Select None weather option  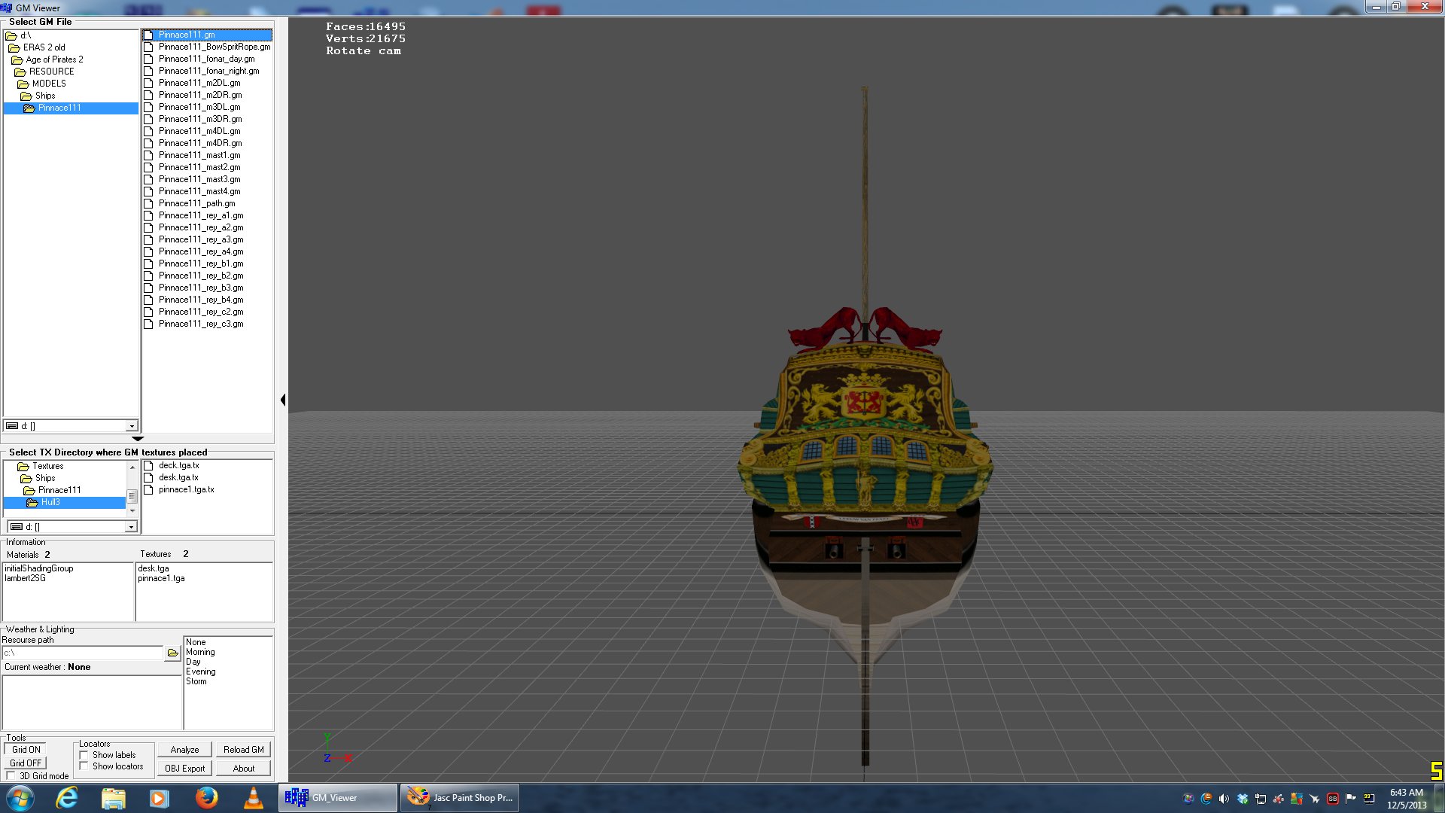tap(196, 642)
